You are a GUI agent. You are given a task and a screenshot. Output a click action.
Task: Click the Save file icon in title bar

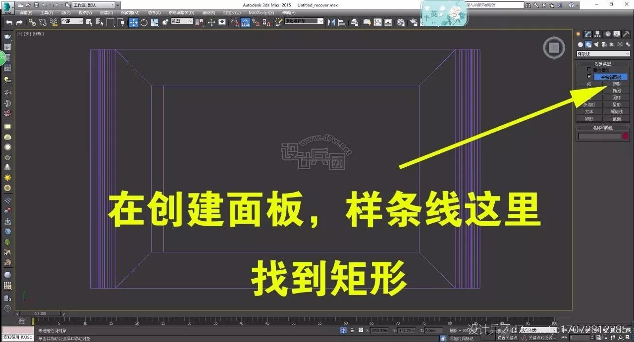coord(36,5)
